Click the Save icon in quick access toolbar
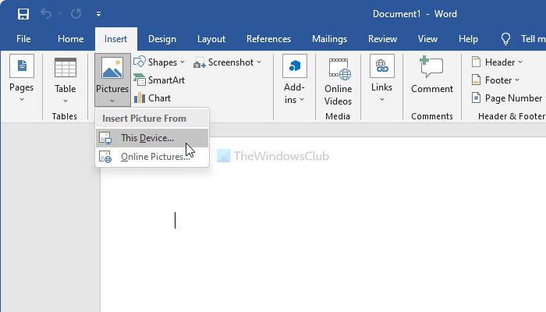Image resolution: width=546 pixels, height=312 pixels. tap(23, 14)
